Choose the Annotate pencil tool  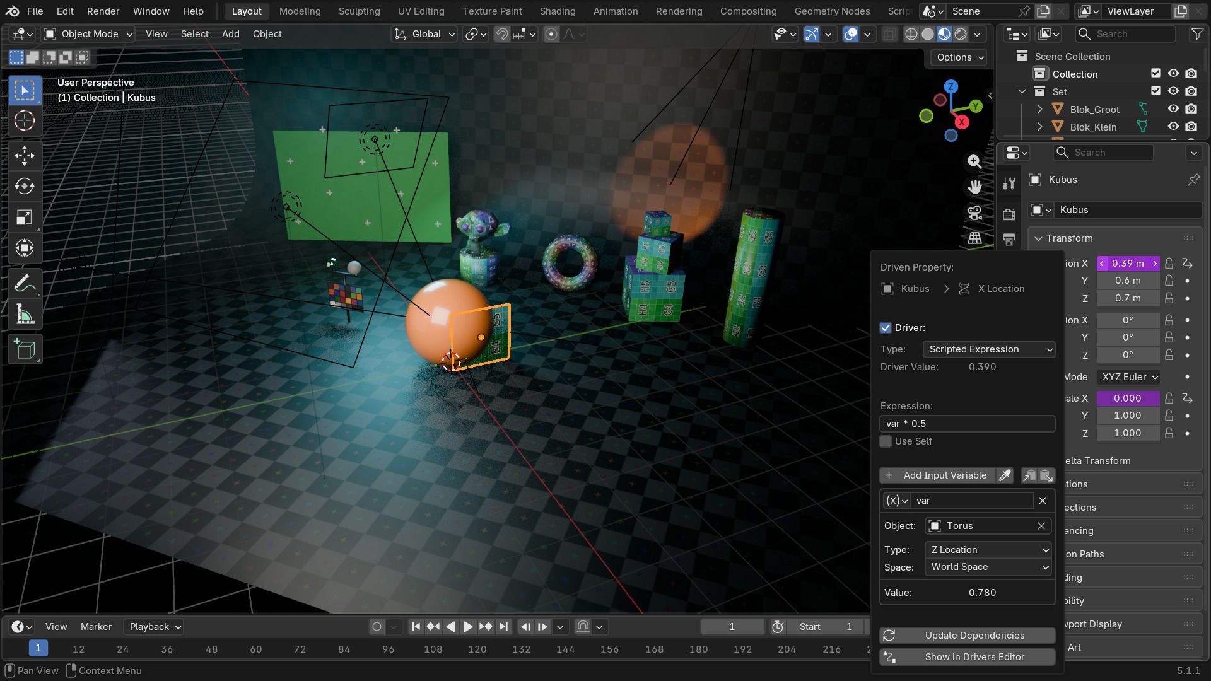tap(25, 284)
